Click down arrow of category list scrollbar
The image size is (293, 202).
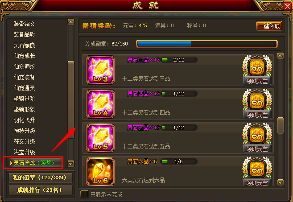(71, 164)
